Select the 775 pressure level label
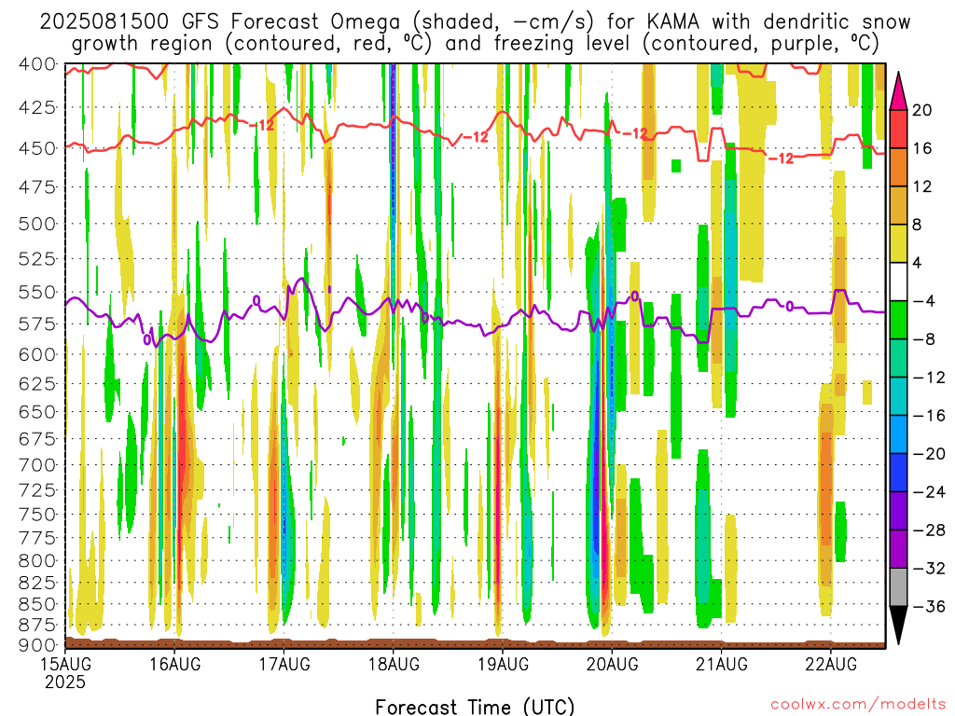The height and width of the screenshot is (716, 955). click(37, 538)
